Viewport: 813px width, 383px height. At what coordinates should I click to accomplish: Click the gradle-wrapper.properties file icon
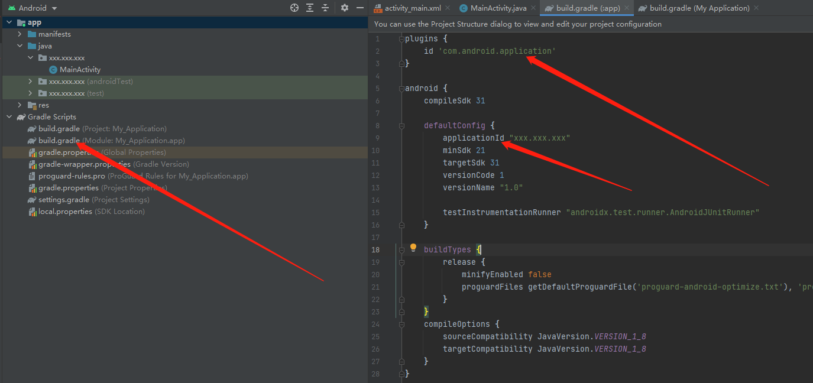(33, 164)
